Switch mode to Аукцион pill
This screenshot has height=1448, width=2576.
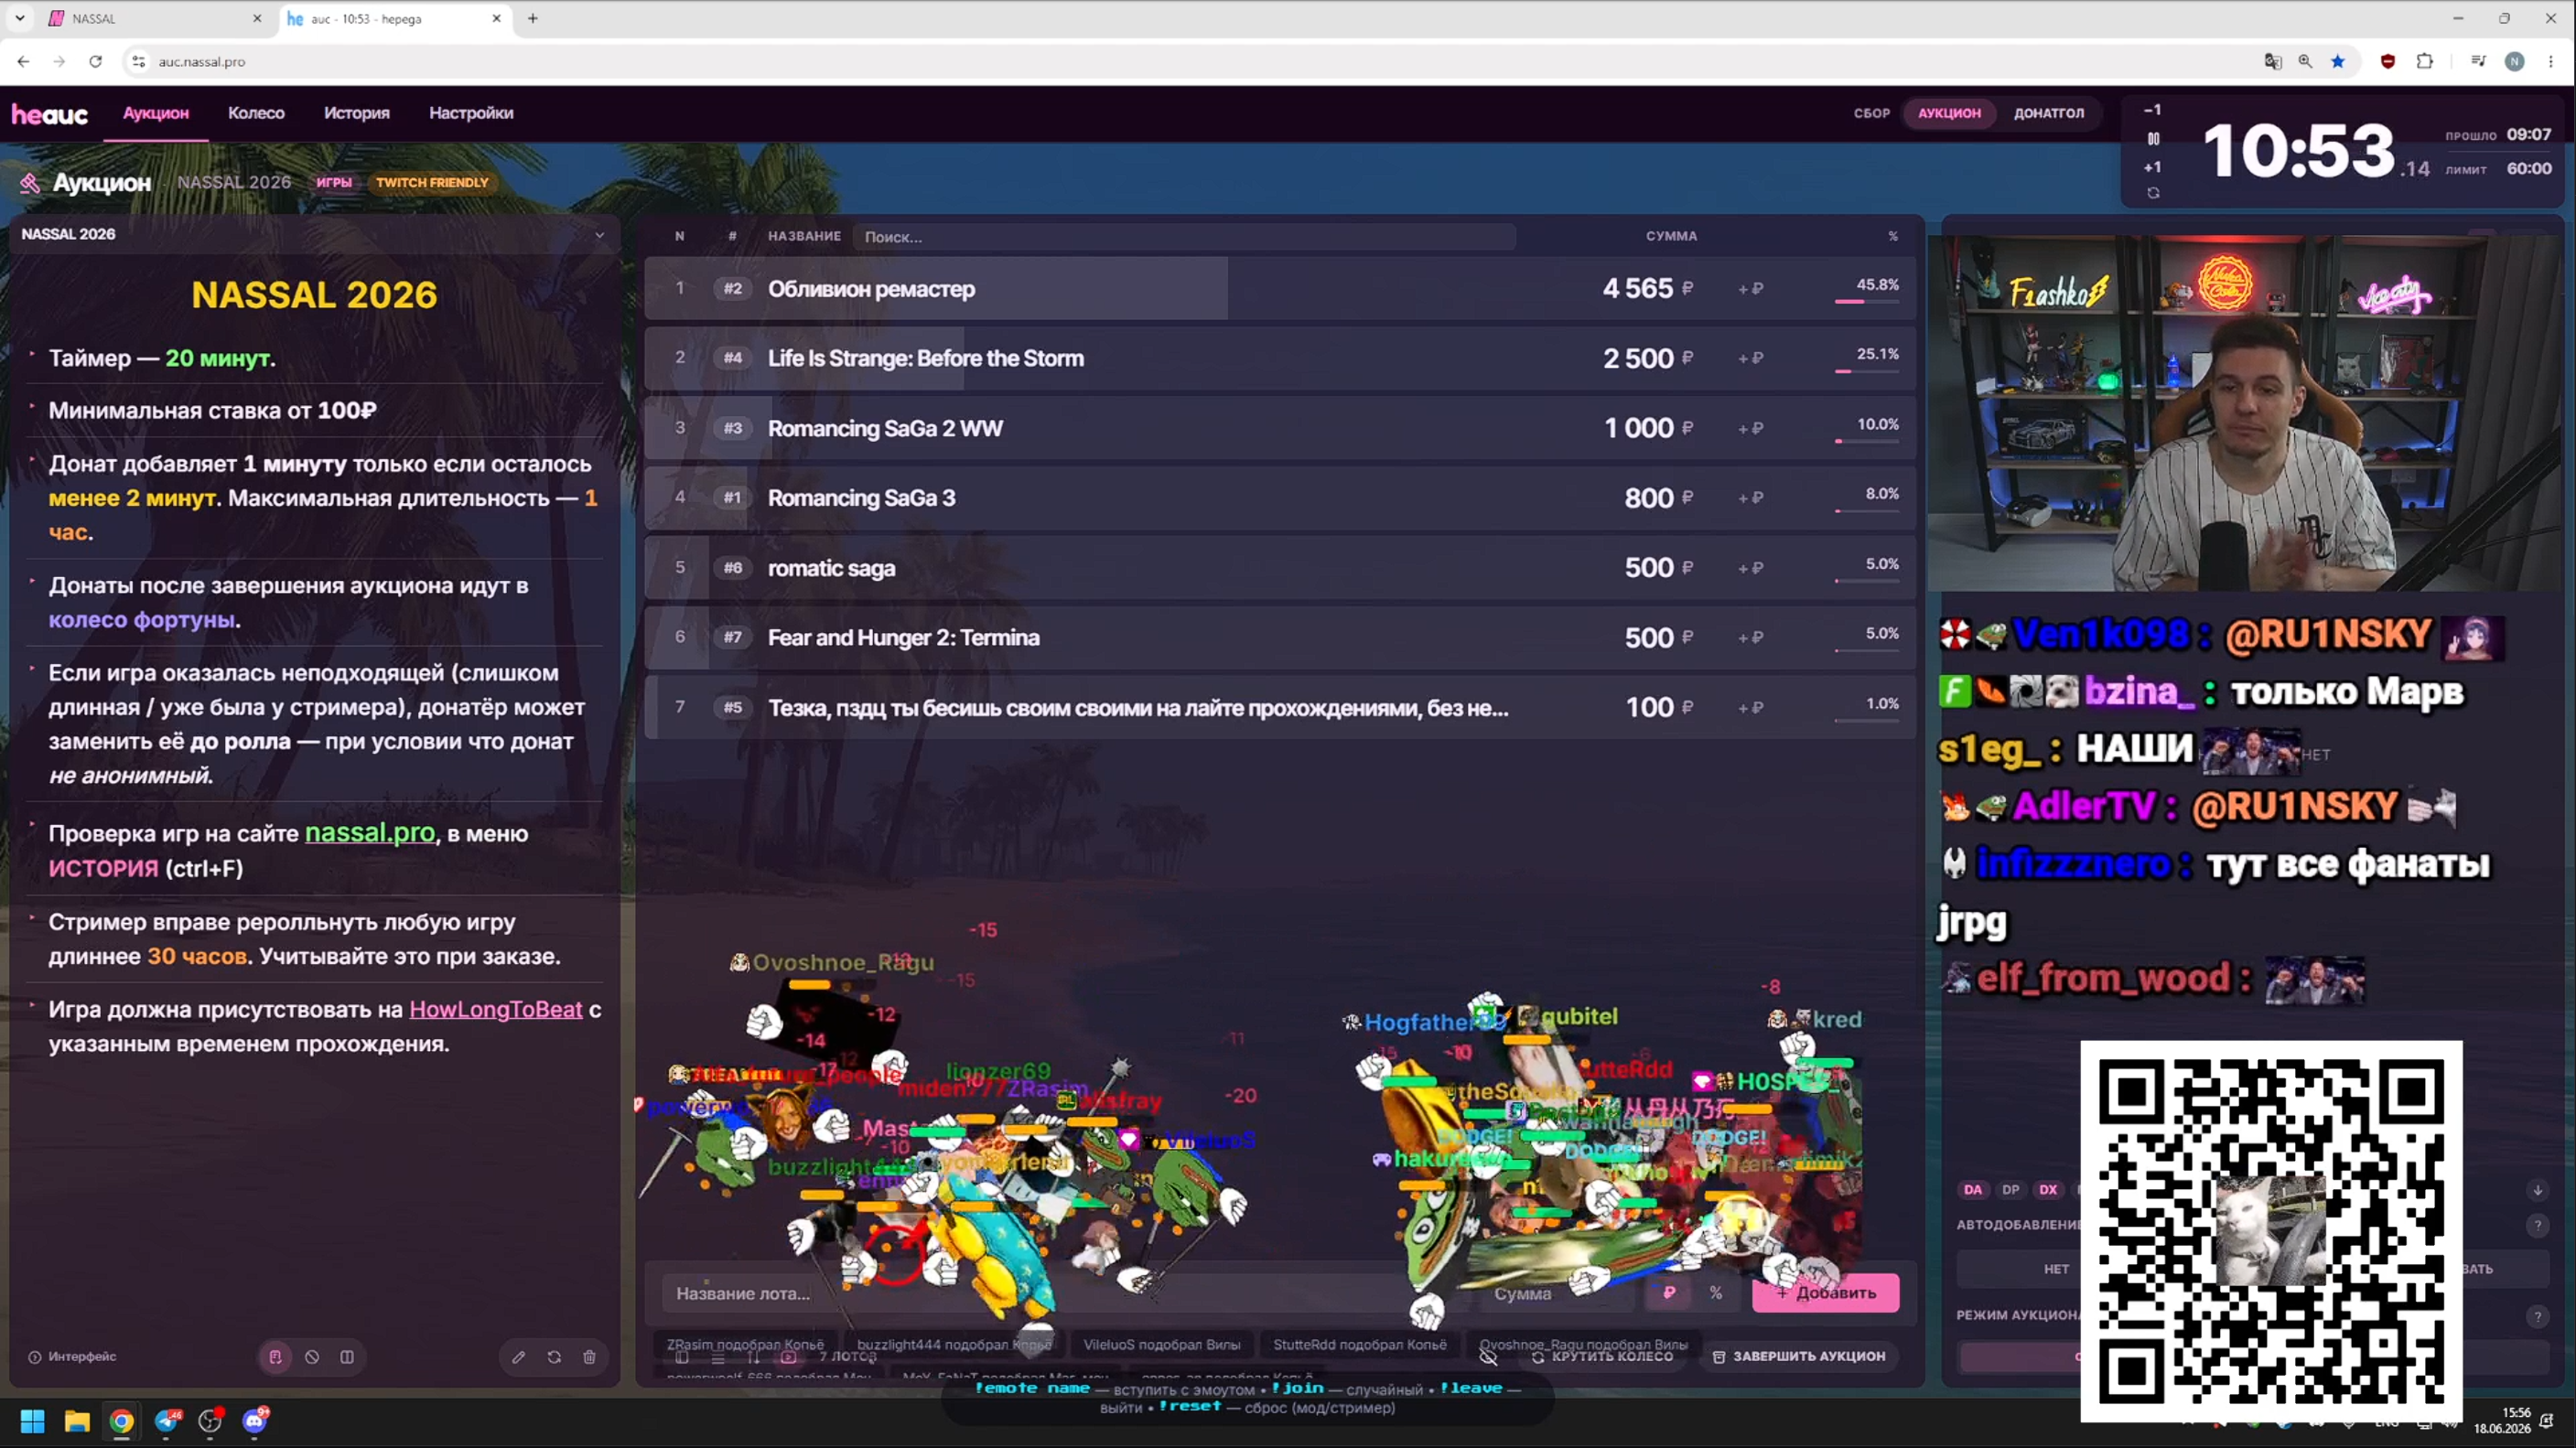click(1949, 113)
